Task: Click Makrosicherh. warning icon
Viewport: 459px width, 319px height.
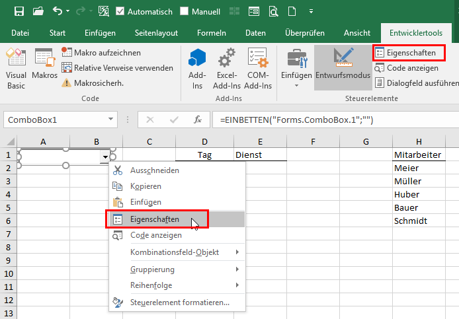Action: click(67, 83)
